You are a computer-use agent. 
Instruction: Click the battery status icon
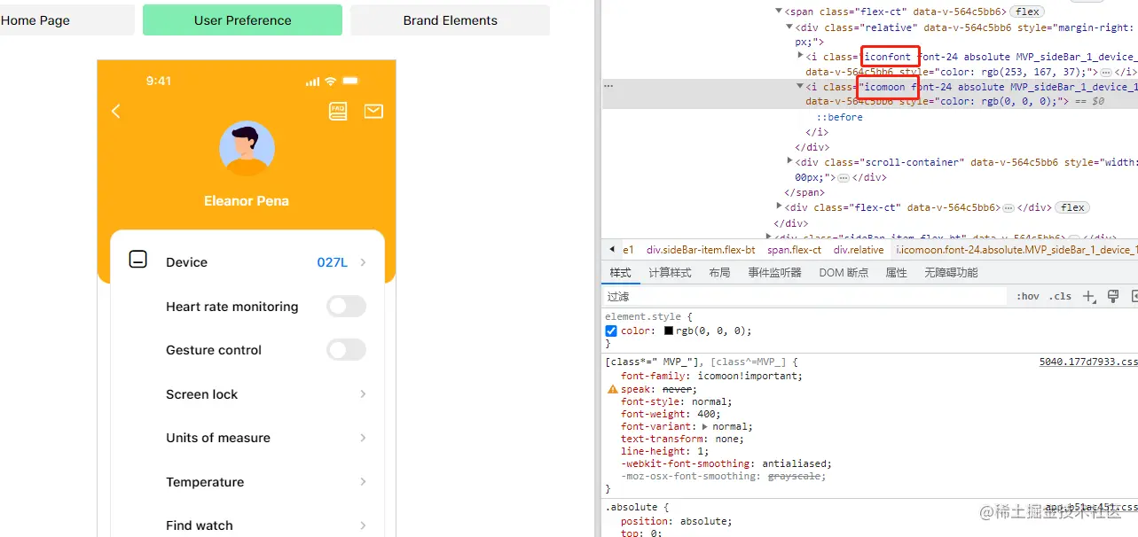coord(350,81)
